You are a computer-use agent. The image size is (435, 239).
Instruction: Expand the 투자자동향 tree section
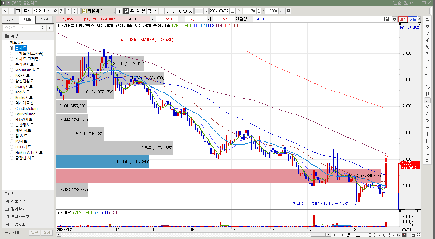pyautogui.click(x=7, y=217)
